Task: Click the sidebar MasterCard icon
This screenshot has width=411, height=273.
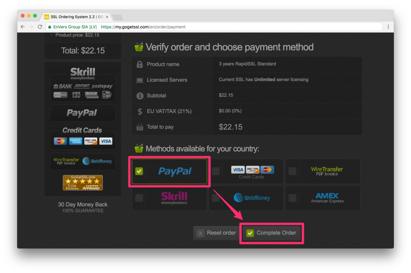Action: (x=60, y=141)
